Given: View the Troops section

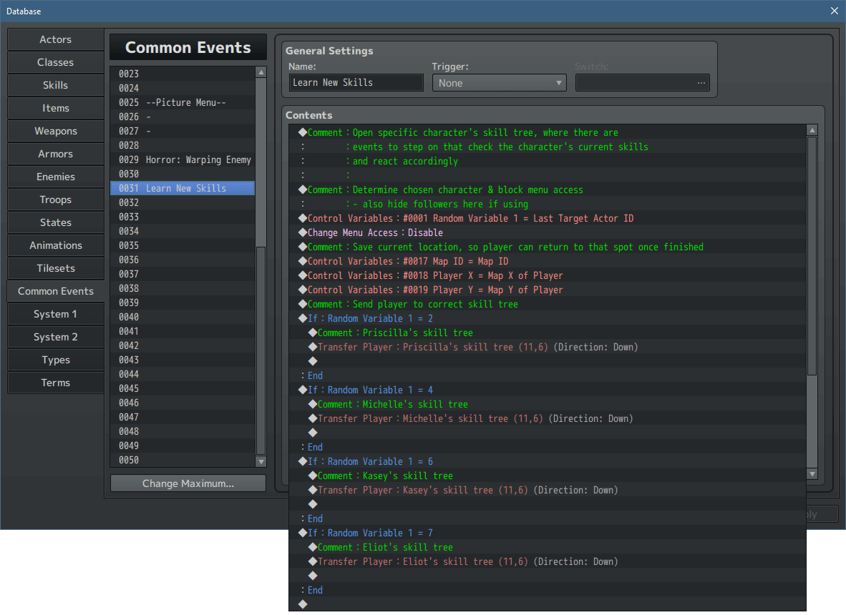Looking at the screenshot, I should coord(55,200).
